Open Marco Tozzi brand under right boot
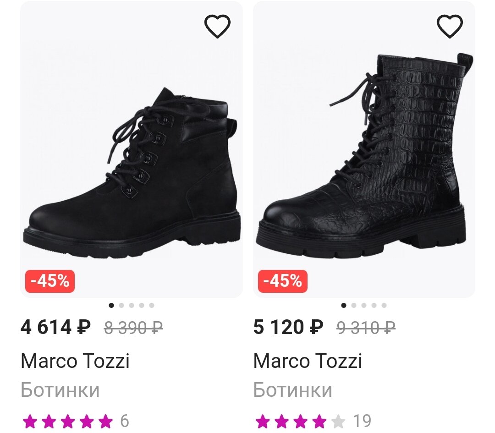The width and height of the screenshot is (495, 433). click(308, 361)
